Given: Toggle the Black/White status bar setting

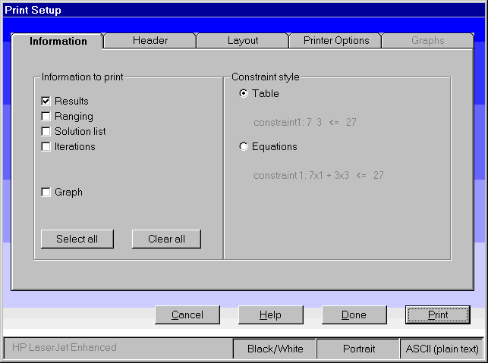Looking at the screenshot, I should (275, 349).
